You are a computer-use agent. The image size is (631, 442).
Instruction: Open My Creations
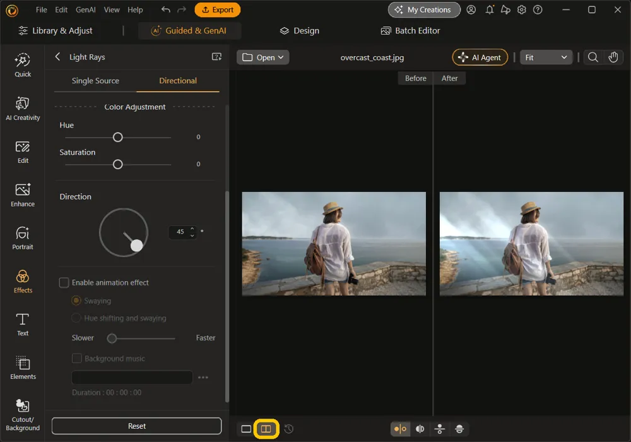[x=424, y=9]
